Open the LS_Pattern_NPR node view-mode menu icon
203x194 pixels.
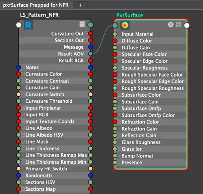coord(82,24)
